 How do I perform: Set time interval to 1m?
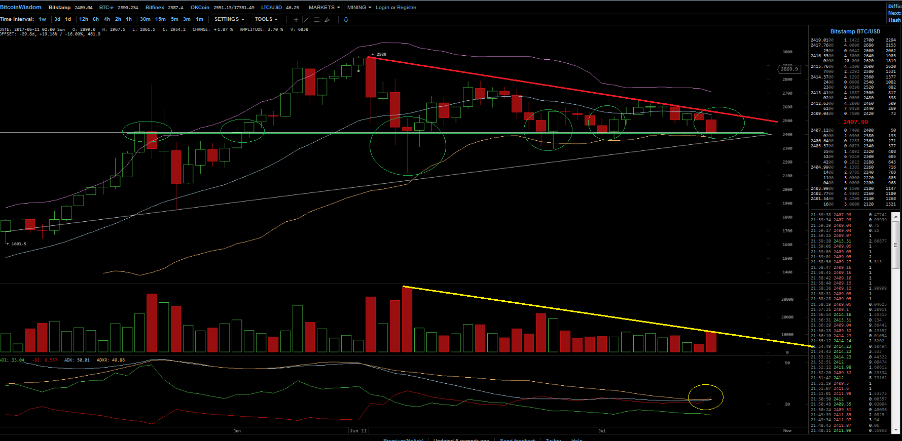200,19
